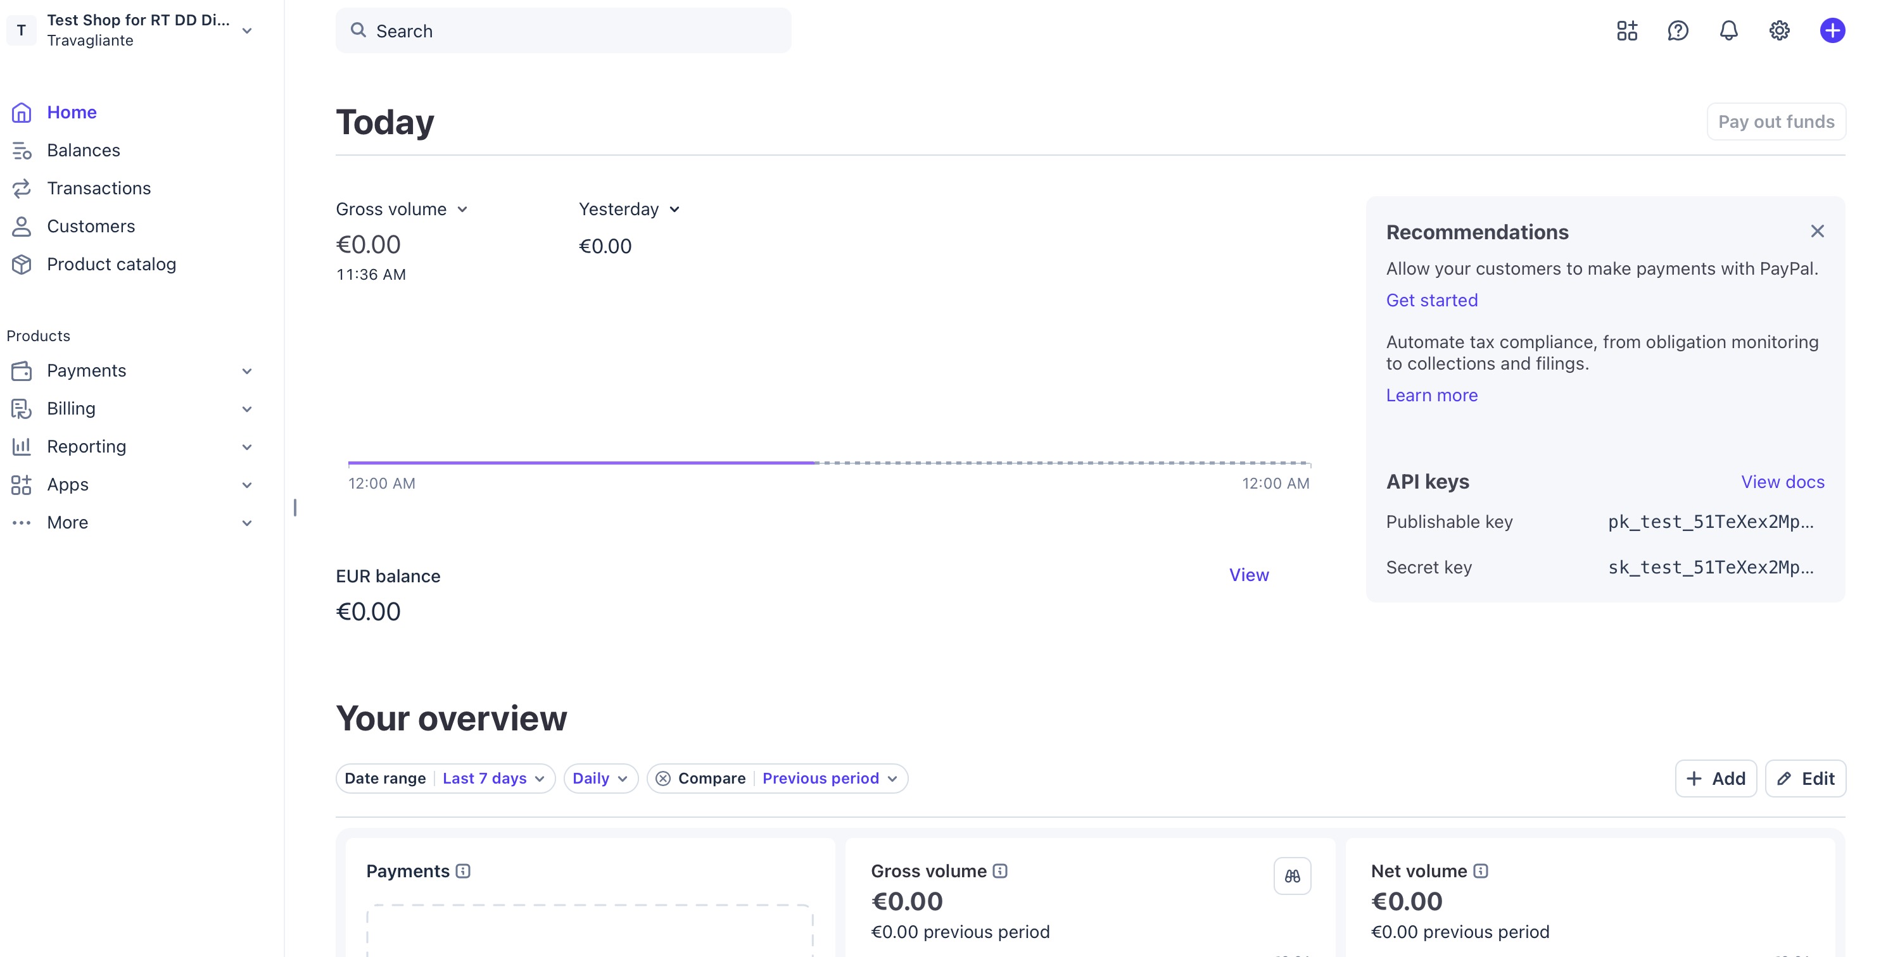The height and width of the screenshot is (957, 1881).
Task: Expand the More menu chevron
Action: click(247, 523)
